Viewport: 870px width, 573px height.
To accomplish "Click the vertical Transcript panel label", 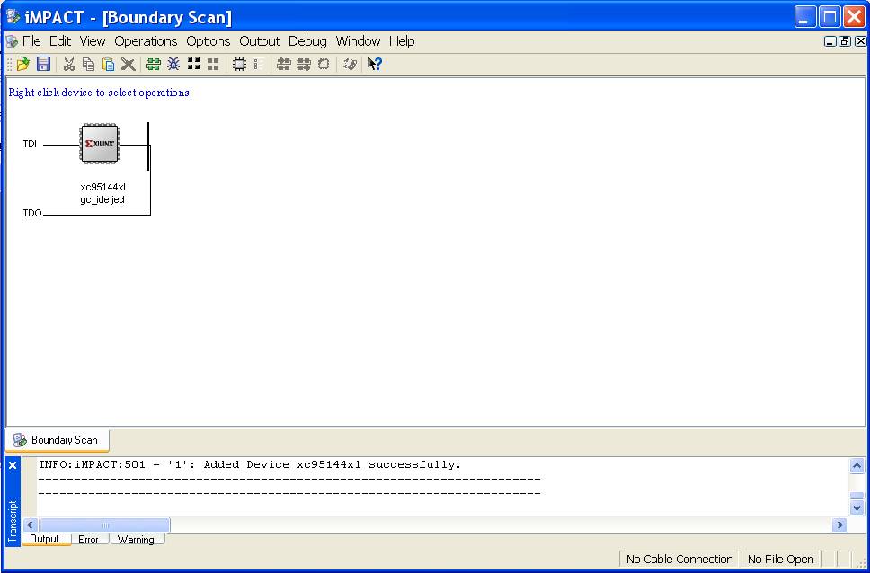I will click(13, 521).
